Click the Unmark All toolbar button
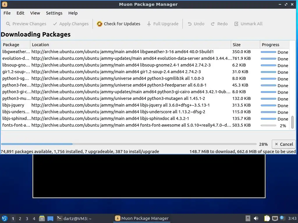 coord(249,24)
